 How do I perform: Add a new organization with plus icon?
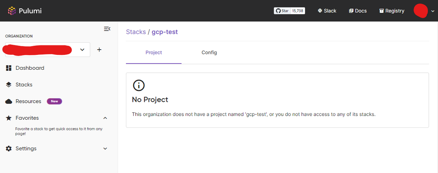(x=99, y=50)
